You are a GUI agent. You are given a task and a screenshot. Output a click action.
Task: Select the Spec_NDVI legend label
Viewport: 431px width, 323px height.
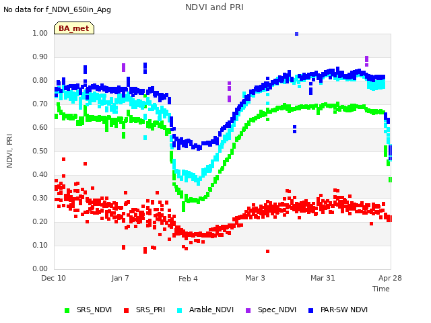(x=277, y=310)
